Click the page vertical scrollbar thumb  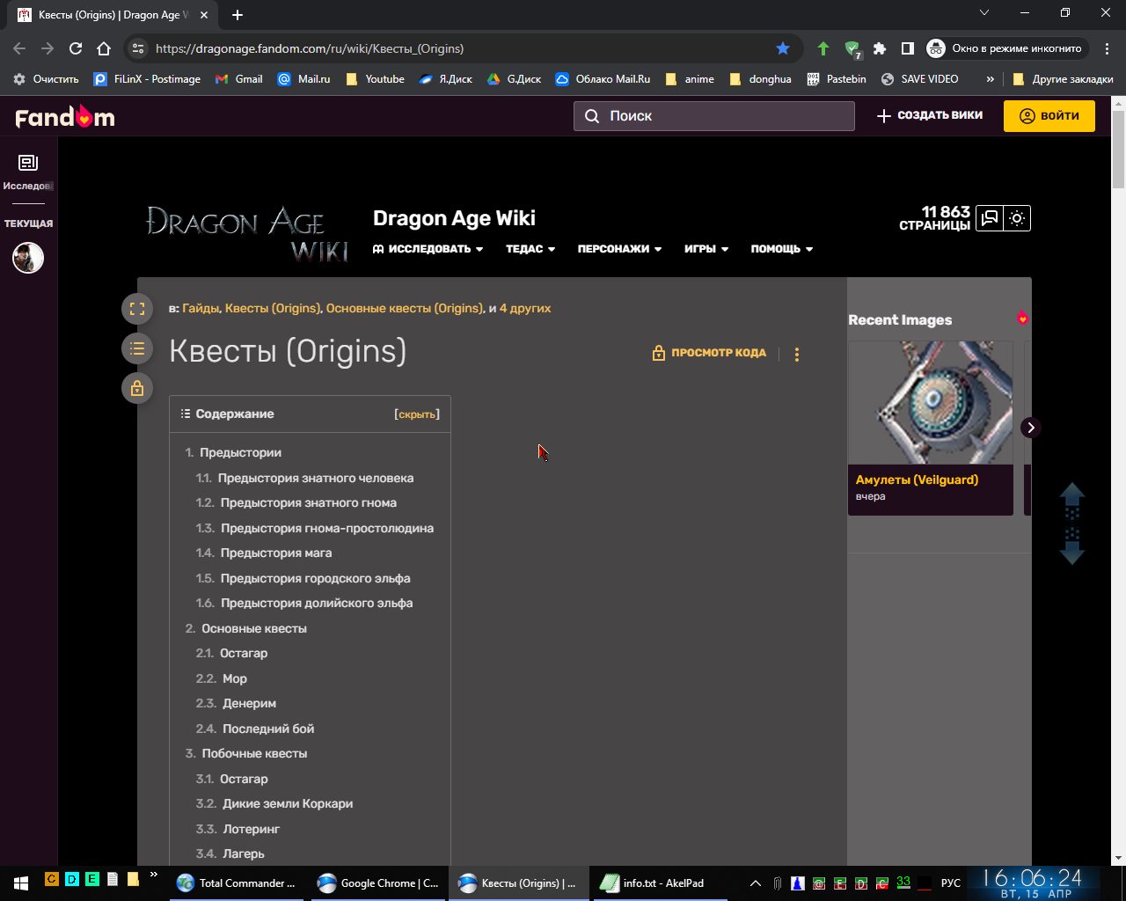[x=1118, y=148]
